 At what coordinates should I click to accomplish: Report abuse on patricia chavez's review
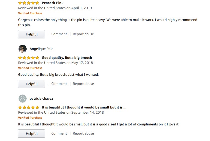click(x=83, y=133)
